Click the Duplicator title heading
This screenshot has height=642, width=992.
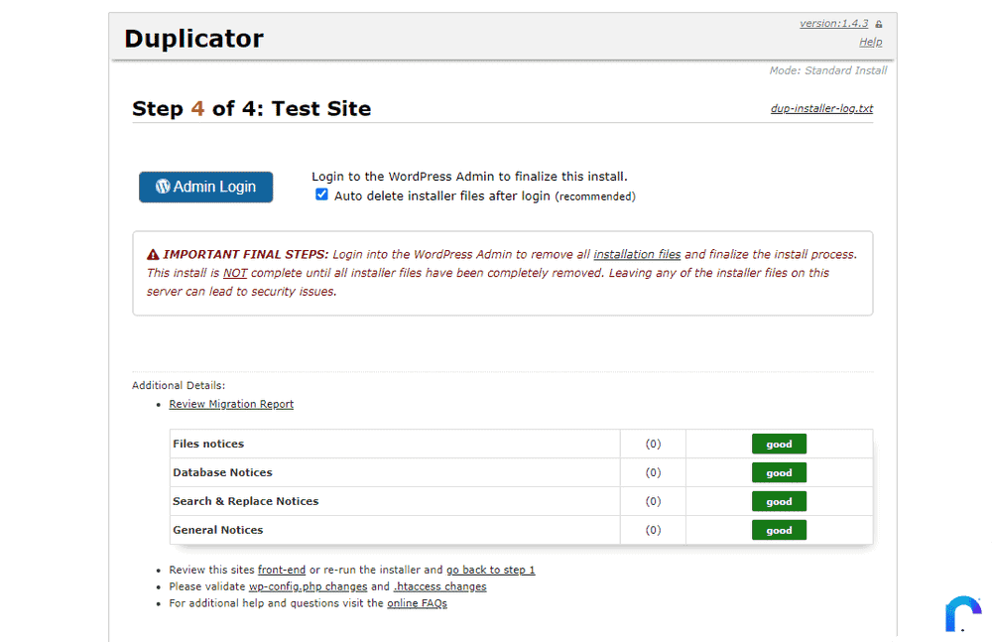tap(193, 39)
